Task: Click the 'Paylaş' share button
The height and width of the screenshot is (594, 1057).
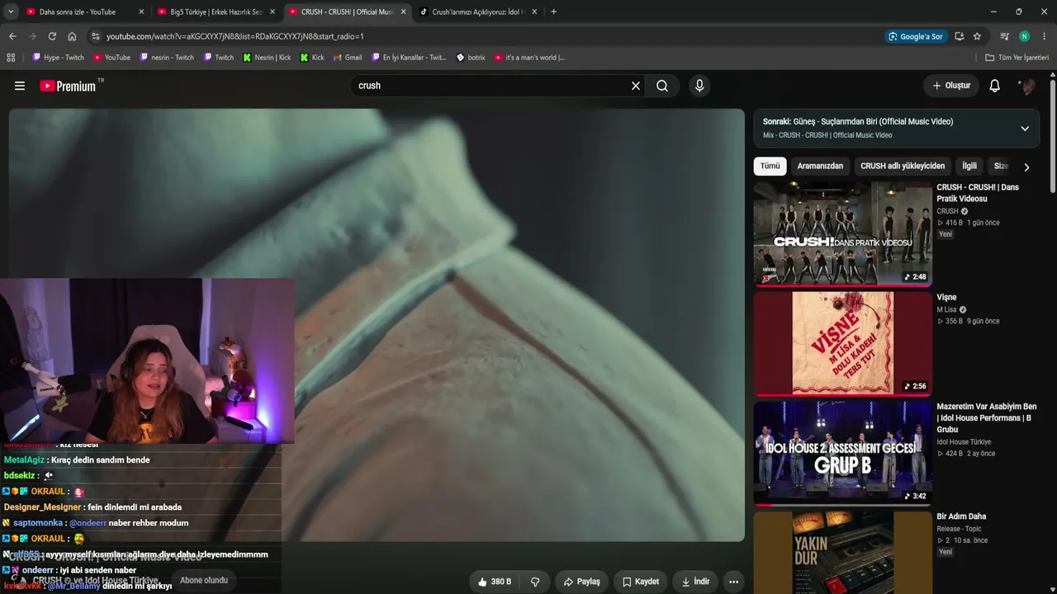Action: [x=581, y=582]
